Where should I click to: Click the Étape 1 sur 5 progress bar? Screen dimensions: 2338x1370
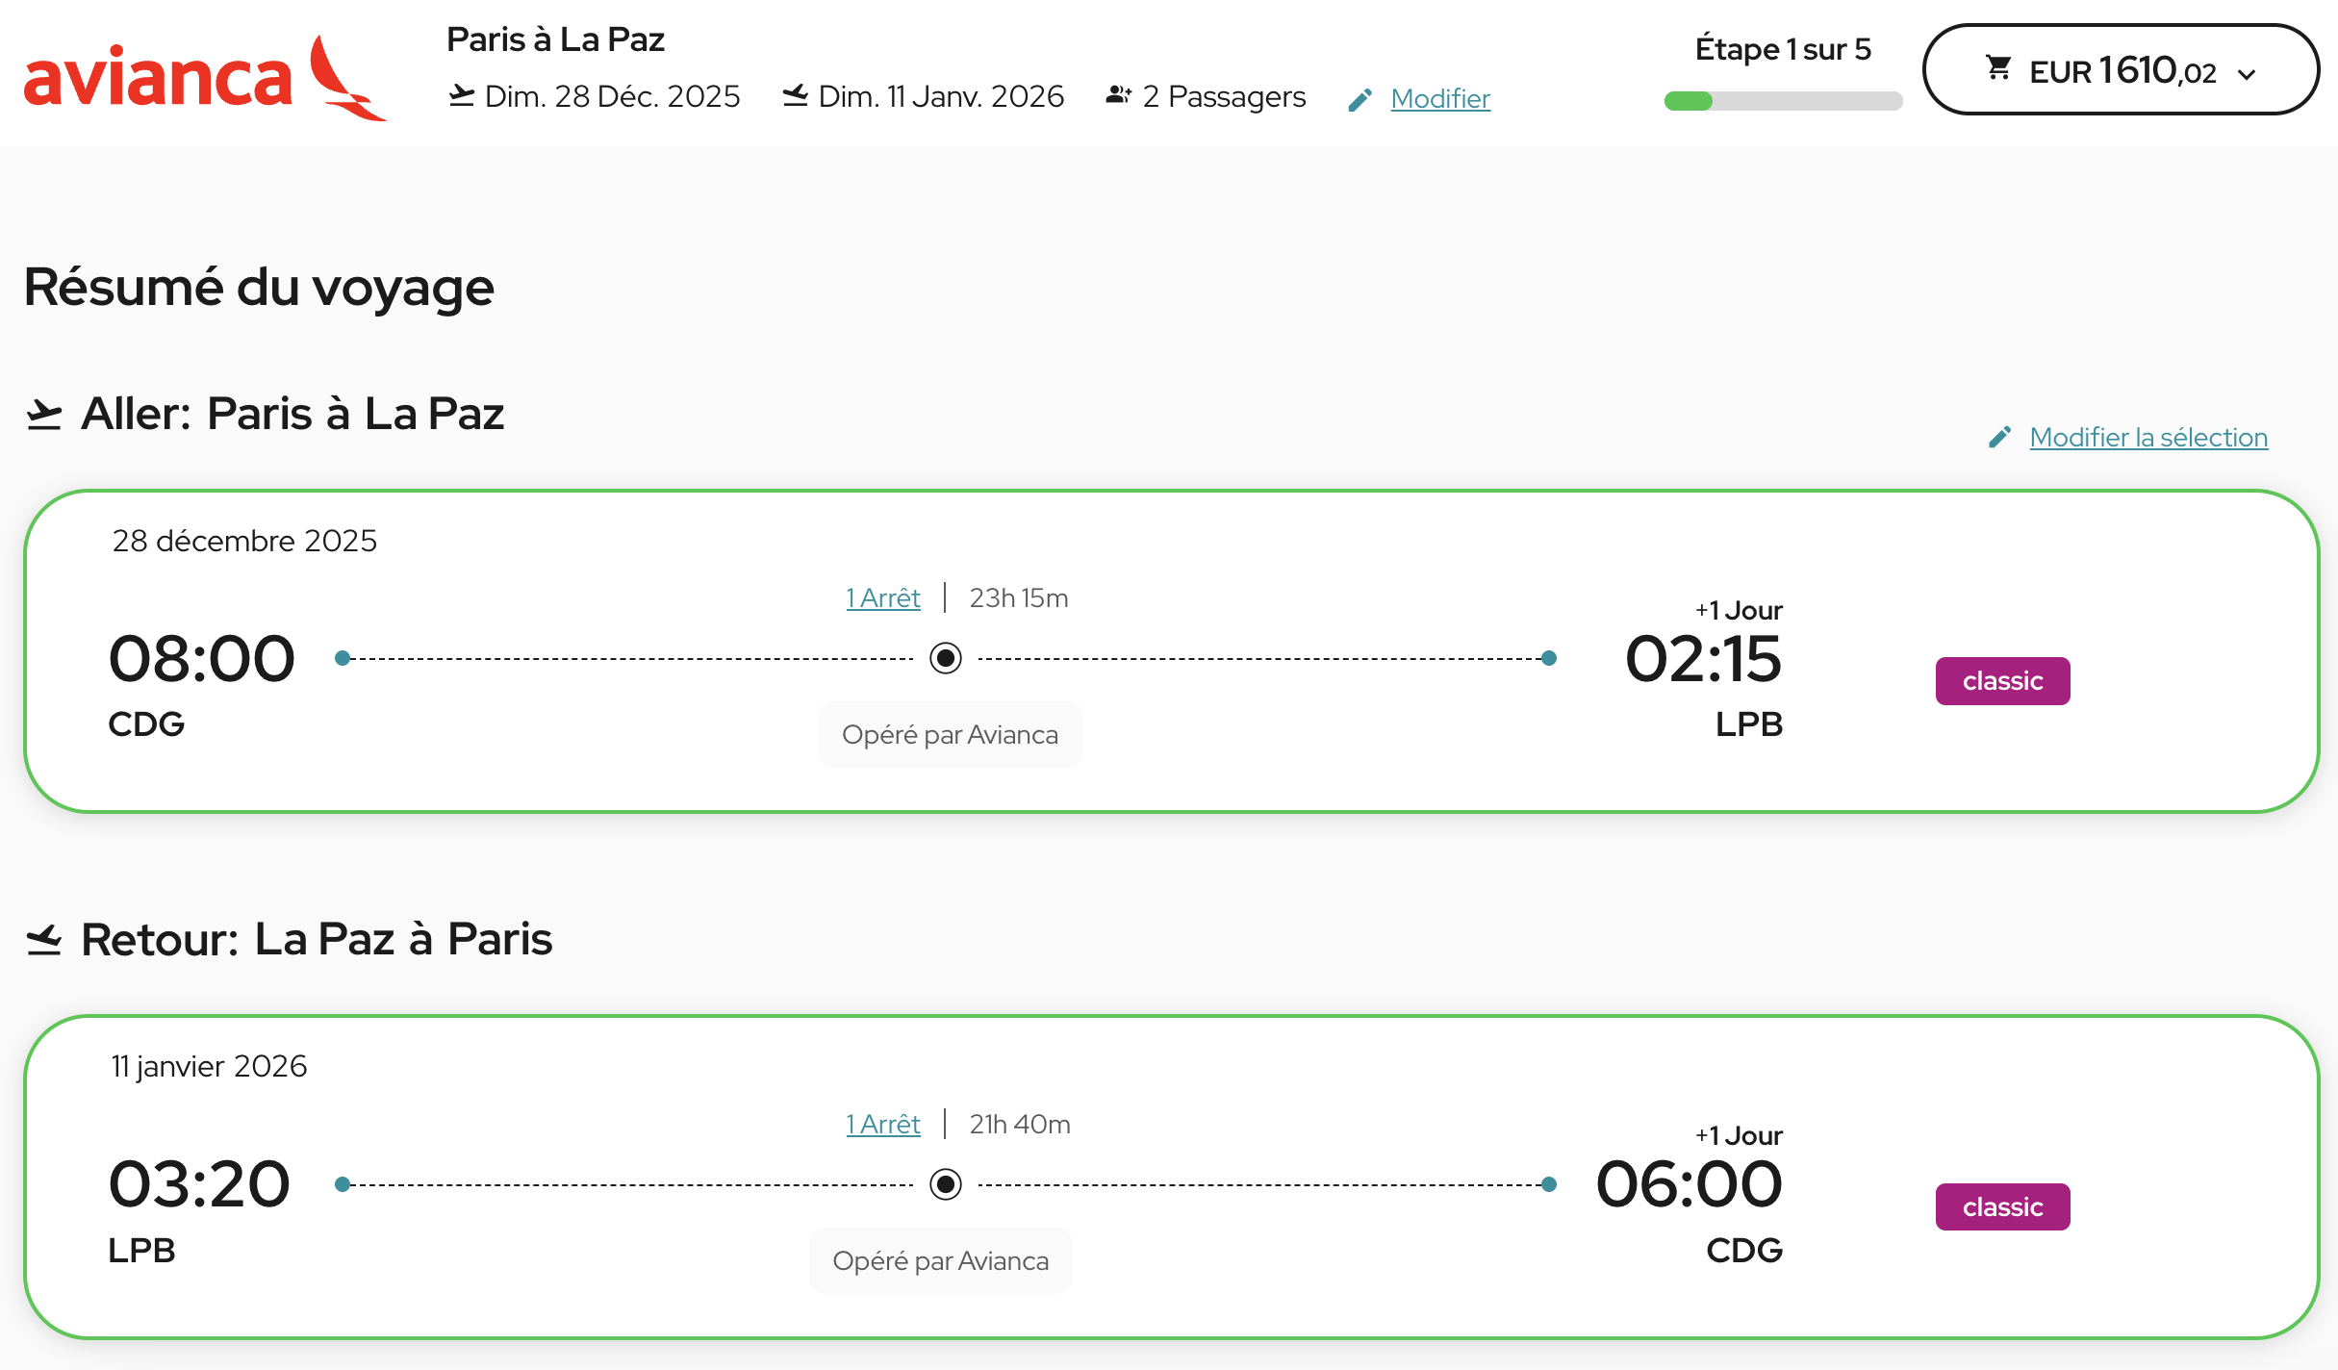coord(1783,101)
